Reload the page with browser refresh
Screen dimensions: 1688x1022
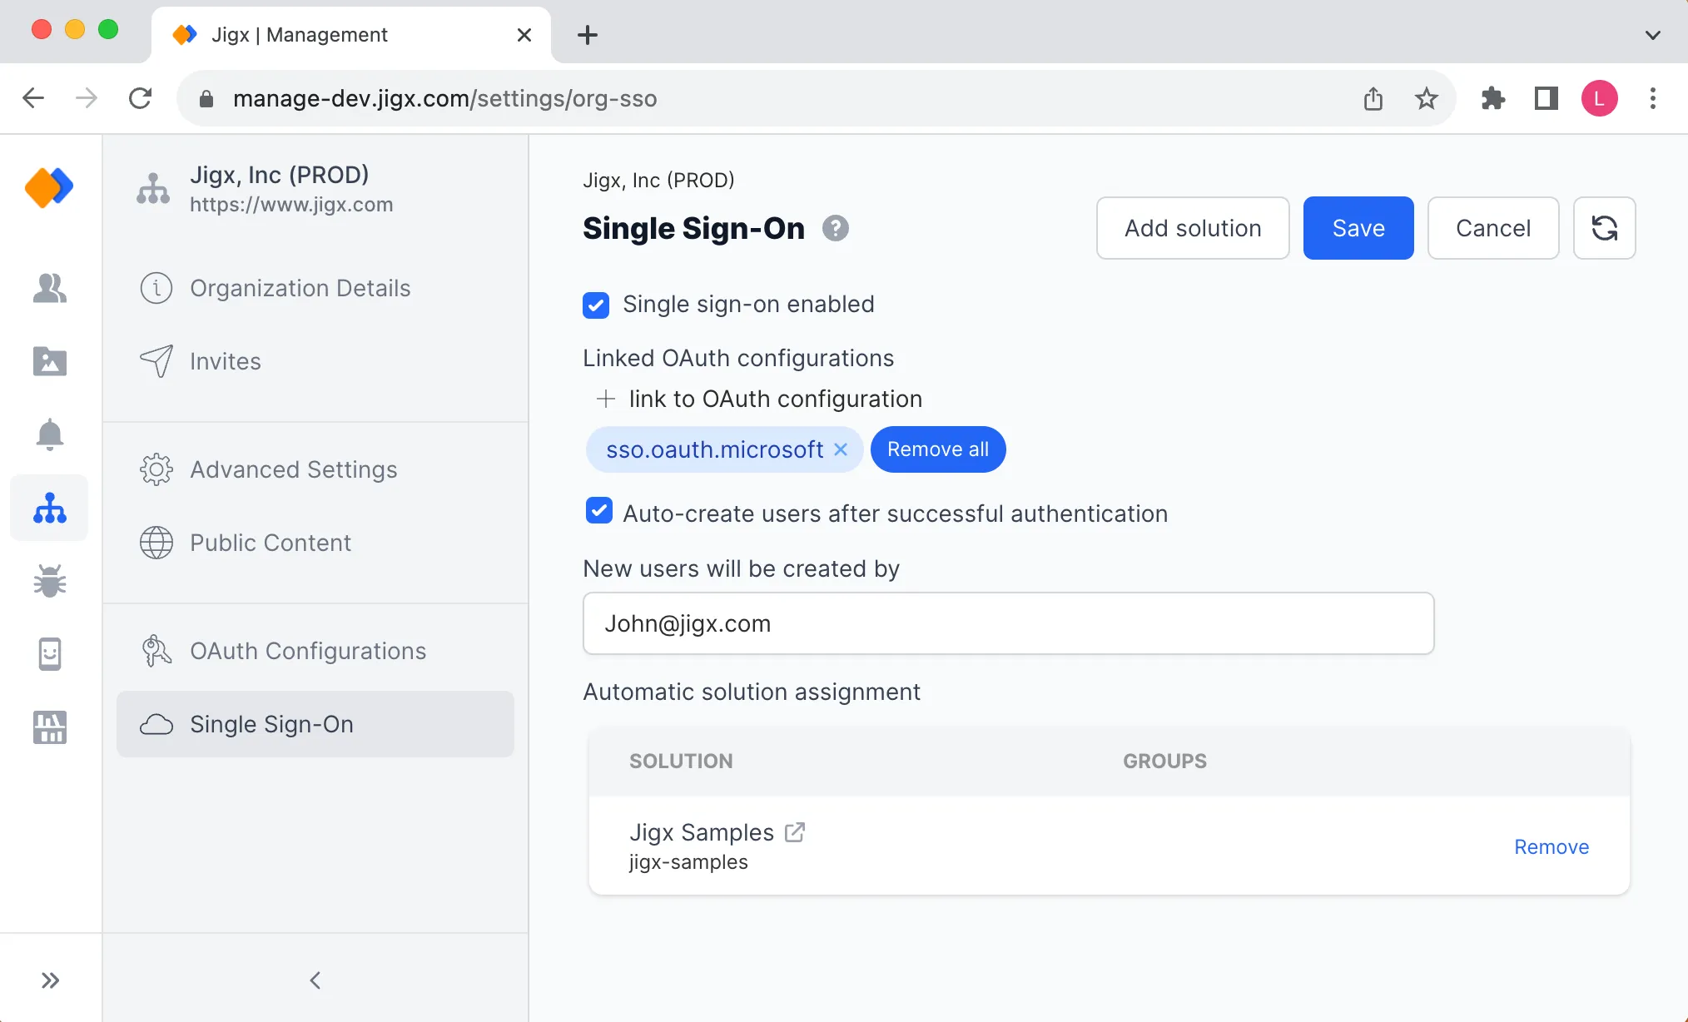click(140, 98)
